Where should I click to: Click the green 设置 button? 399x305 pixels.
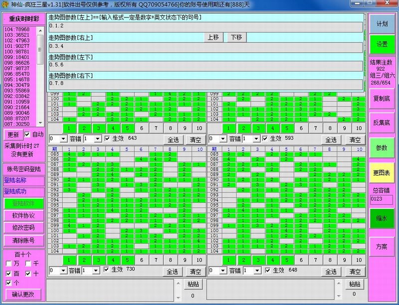point(382,44)
